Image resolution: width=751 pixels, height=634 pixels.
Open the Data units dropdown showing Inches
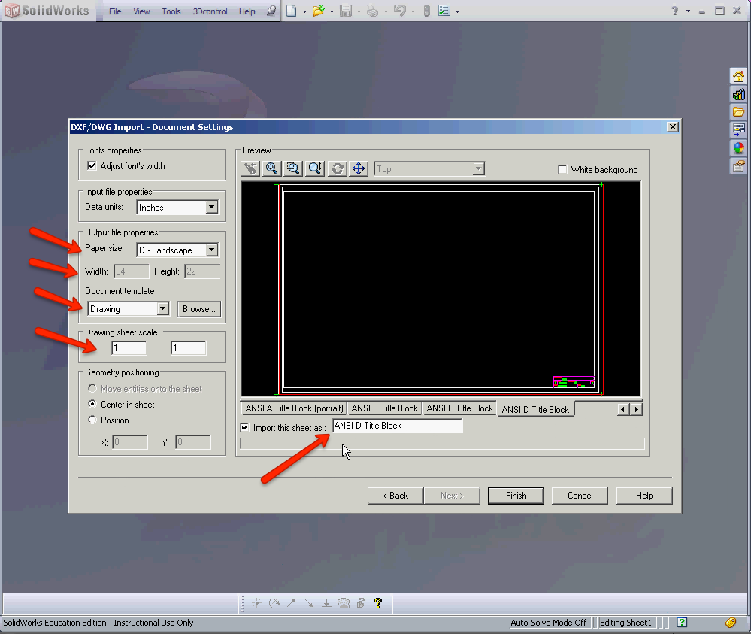(x=210, y=207)
